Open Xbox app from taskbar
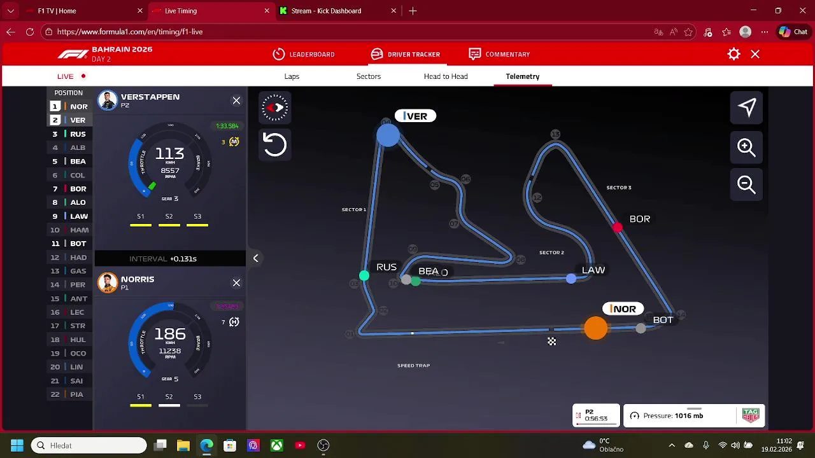Screen dimensions: 815x458 point(277,445)
